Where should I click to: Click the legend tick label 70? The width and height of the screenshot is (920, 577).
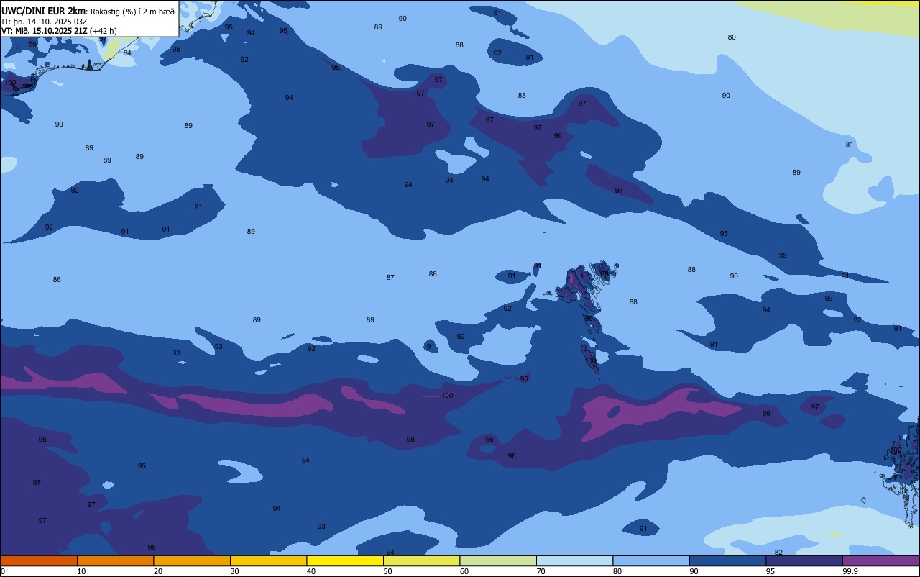540,571
